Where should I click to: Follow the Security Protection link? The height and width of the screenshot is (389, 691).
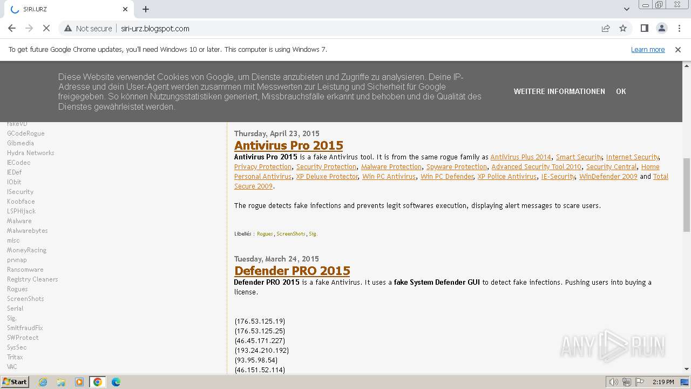click(326, 167)
